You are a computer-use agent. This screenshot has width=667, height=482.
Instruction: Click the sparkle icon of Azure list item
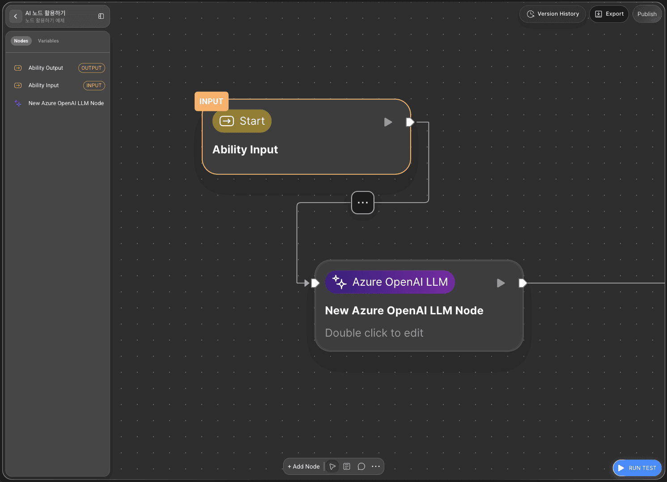(x=18, y=103)
